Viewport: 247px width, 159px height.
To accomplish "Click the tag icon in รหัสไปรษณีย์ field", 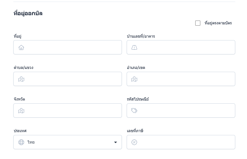I will (134, 111).
